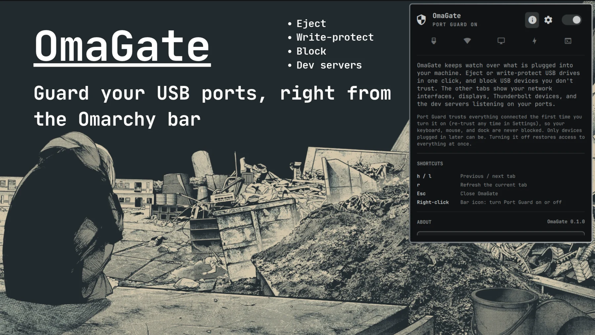Screen dimensions: 595x335
Task: Open Settings with the gear icon
Action: click(548, 20)
